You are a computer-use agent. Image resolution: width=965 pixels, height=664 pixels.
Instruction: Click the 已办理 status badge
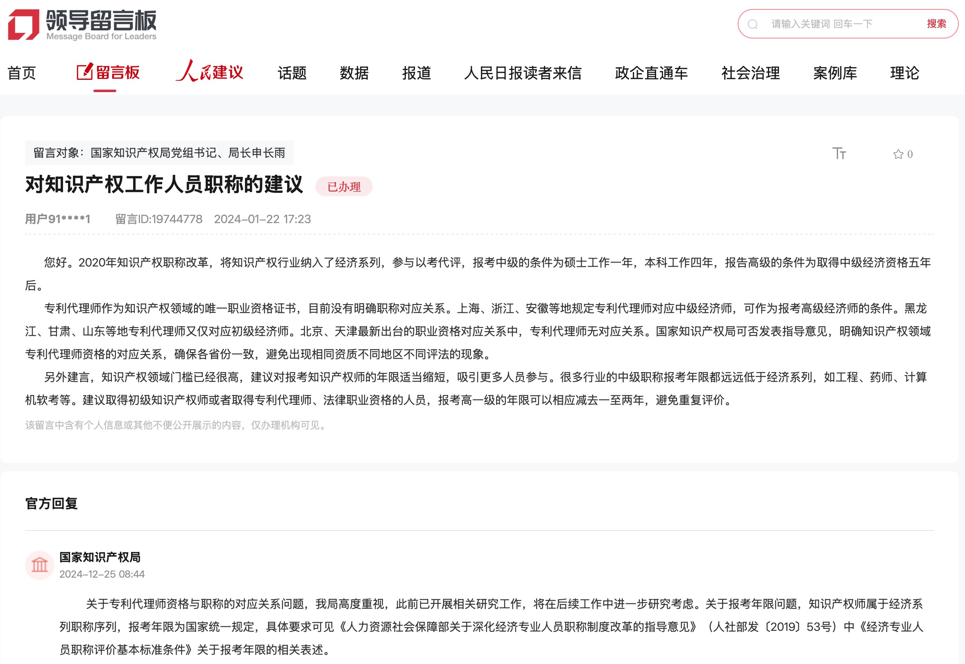(x=345, y=187)
